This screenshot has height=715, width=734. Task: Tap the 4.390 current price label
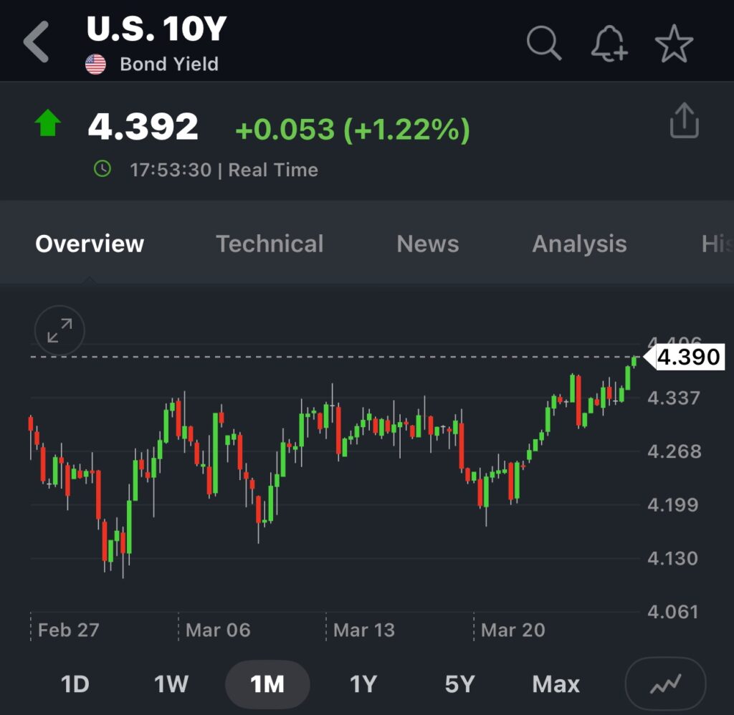tap(688, 357)
